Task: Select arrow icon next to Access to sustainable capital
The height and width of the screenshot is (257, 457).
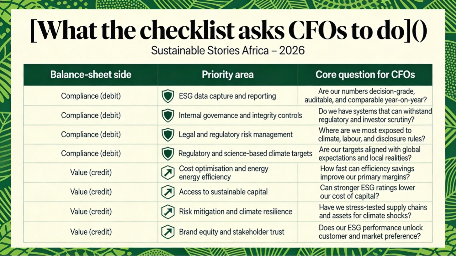Action: [x=168, y=192]
